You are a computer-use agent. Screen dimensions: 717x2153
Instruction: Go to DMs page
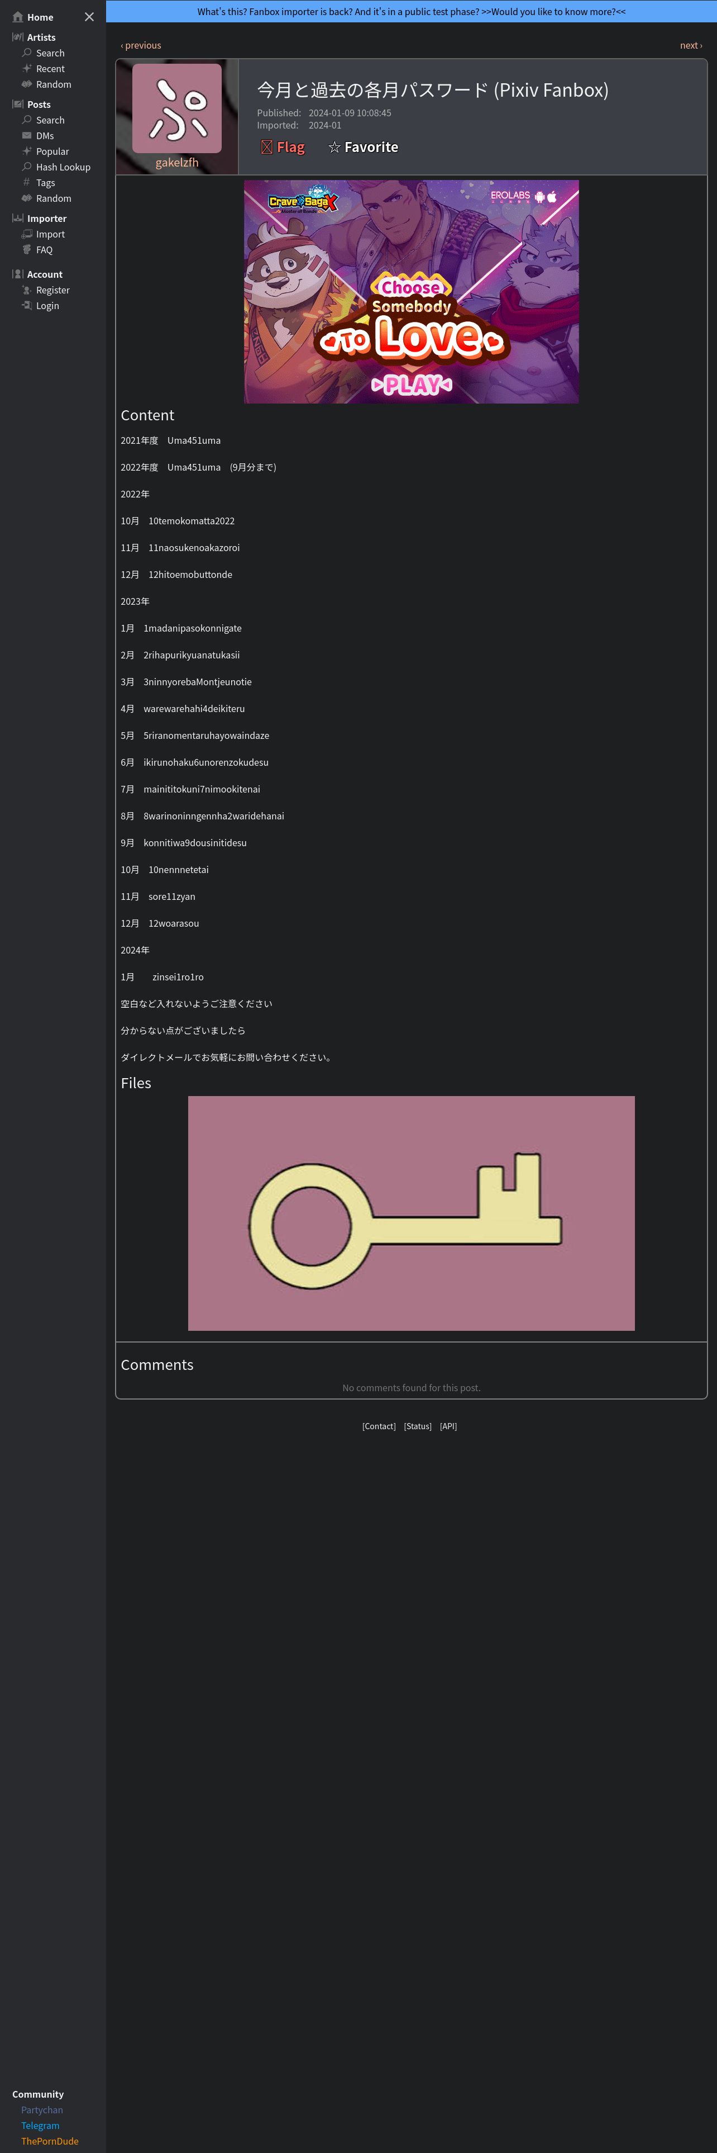point(45,135)
